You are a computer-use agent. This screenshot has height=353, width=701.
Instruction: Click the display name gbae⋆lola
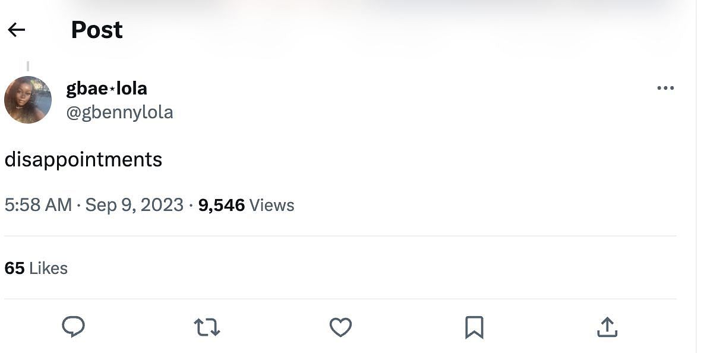click(x=106, y=89)
